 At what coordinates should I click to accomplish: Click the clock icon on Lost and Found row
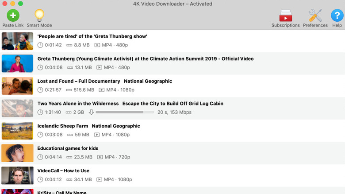(x=40, y=90)
